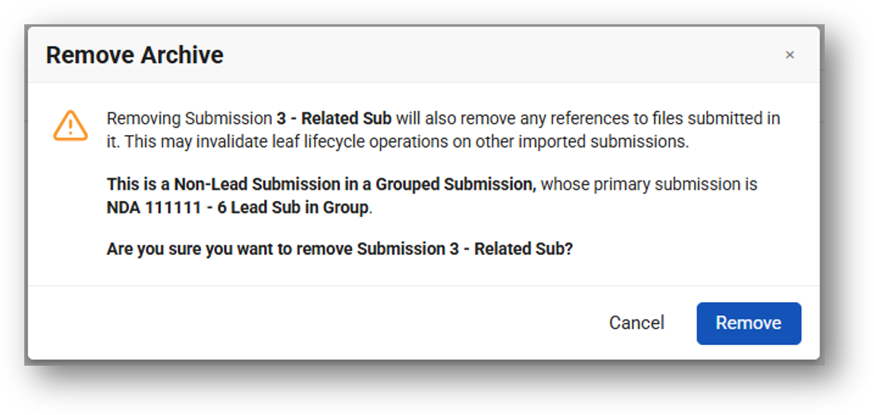
Task: Cancel the archive removal
Action: [636, 323]
